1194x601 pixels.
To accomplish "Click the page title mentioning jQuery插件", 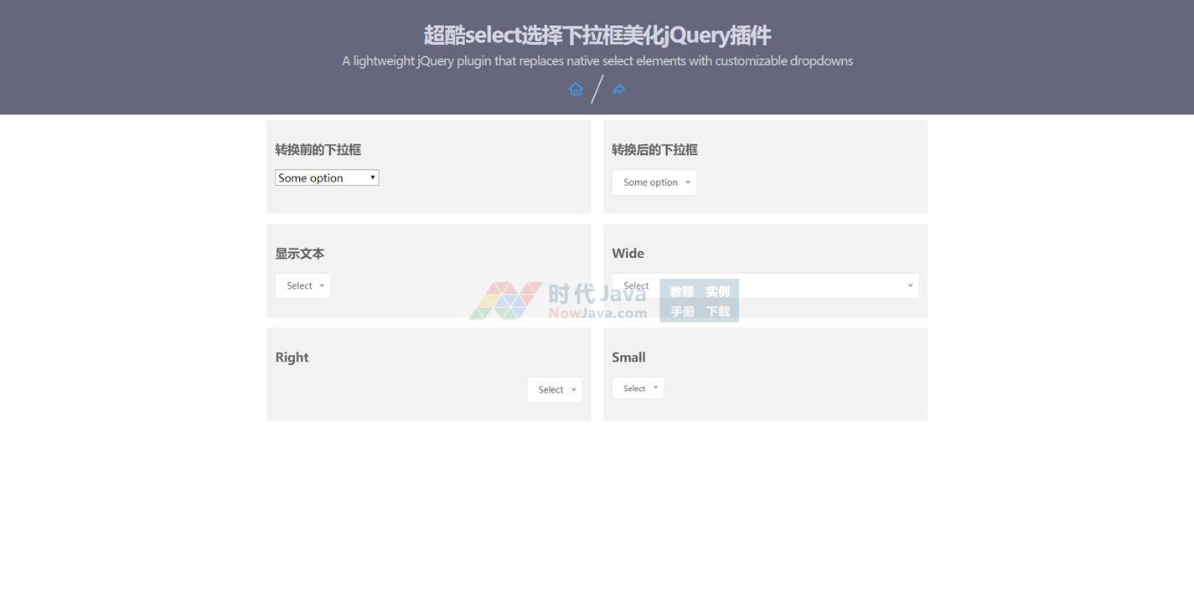I will (x=597, y=35).
